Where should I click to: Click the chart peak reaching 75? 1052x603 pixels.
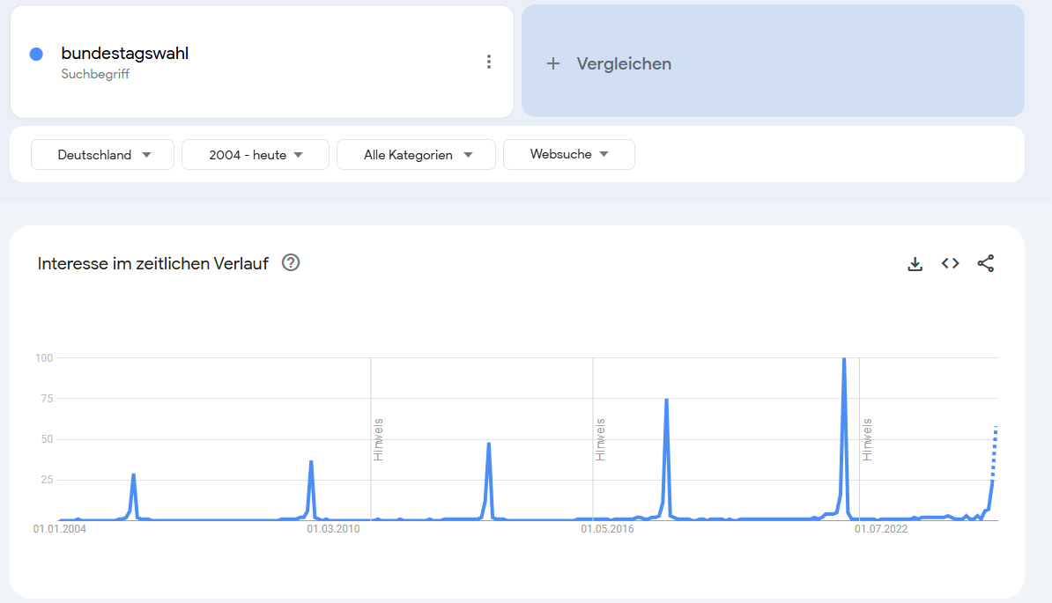pyautogui.click(x=666, y=401)
